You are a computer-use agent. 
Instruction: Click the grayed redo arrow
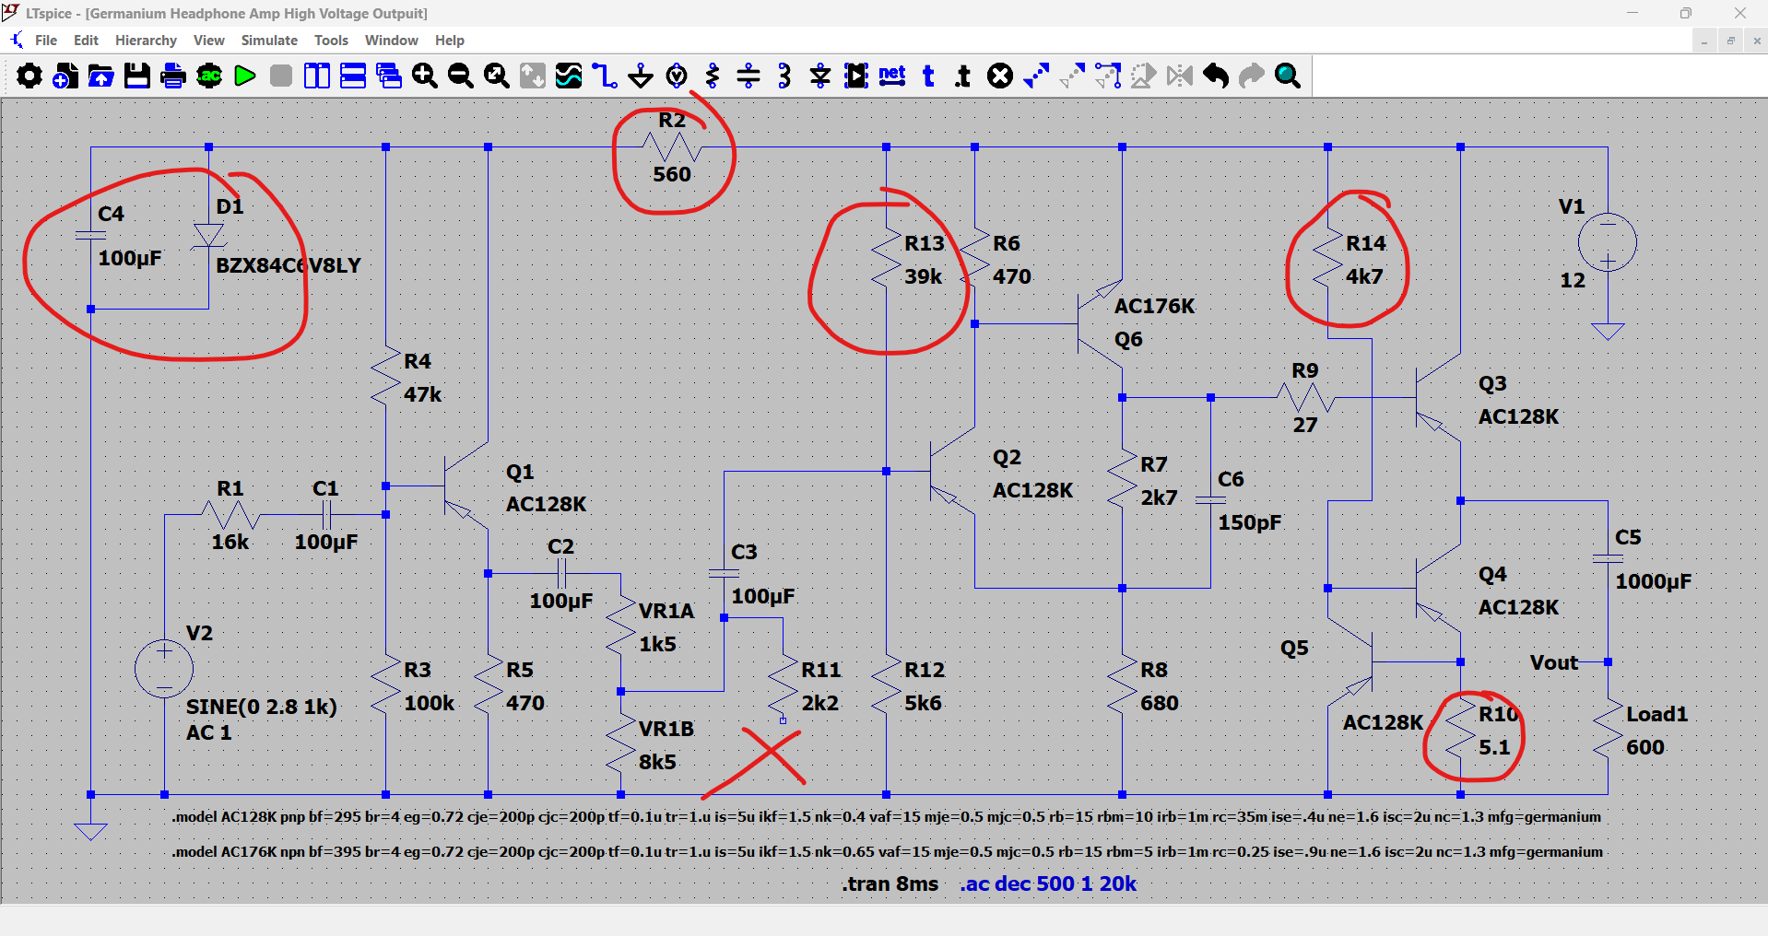point(1252,76)
